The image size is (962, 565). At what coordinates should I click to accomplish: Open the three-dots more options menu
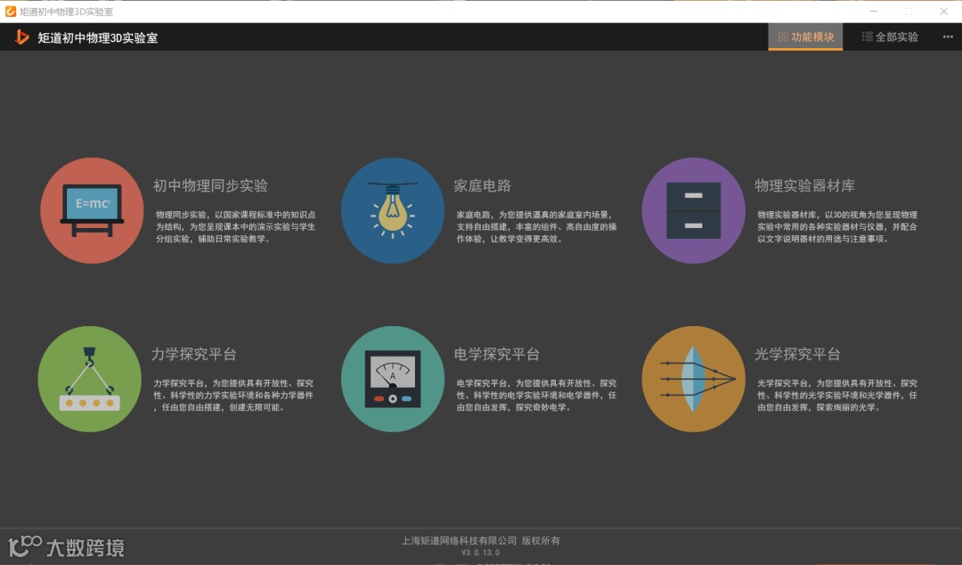click(947, 37)
